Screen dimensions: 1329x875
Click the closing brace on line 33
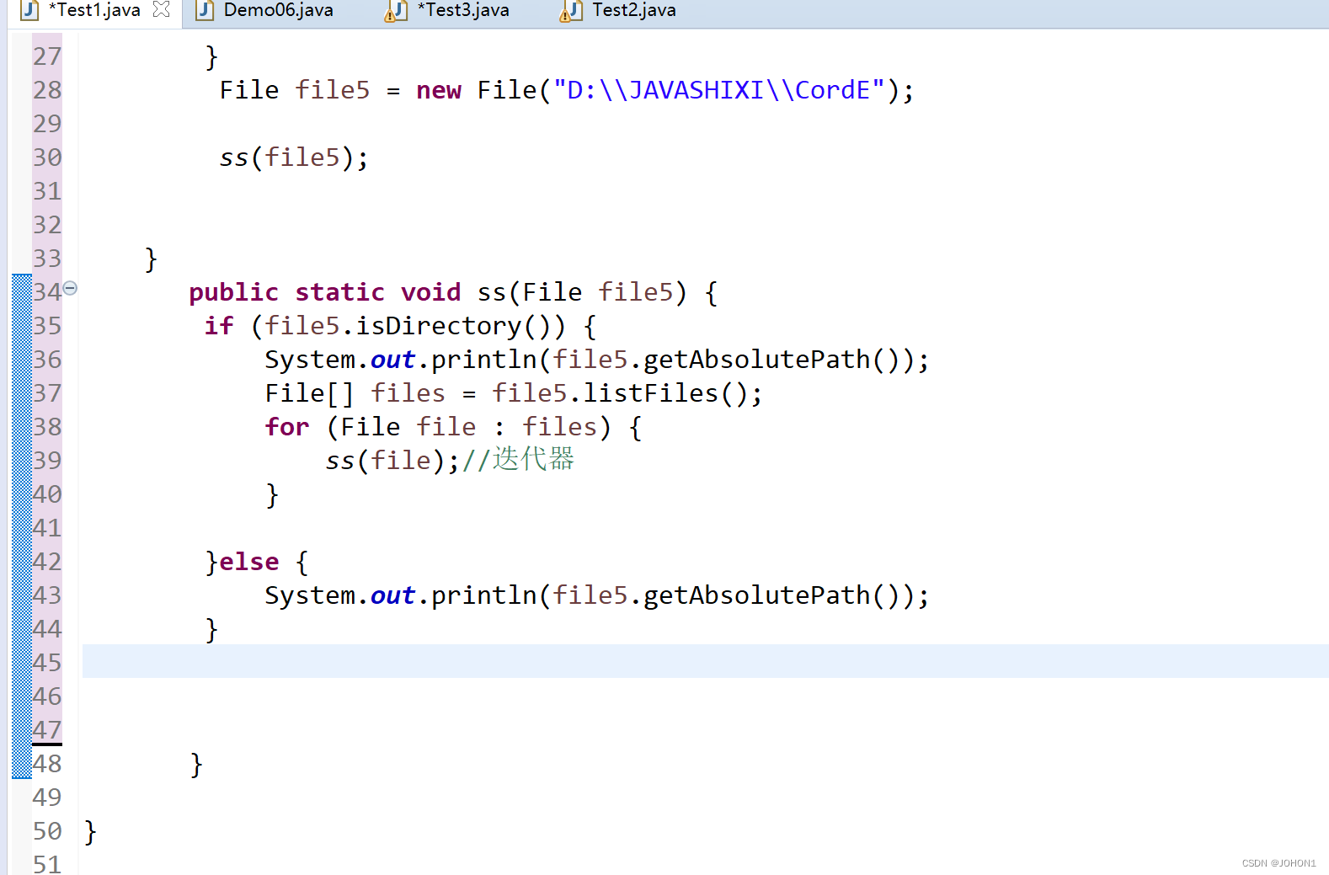151,259
